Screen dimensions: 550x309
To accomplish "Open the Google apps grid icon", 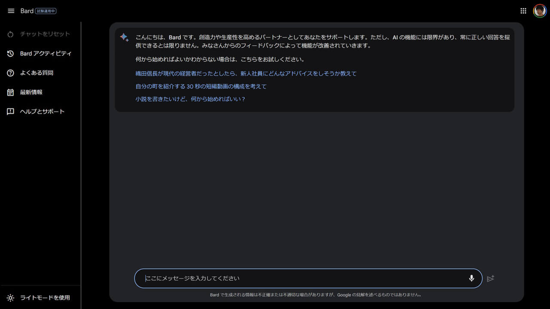I will [523, 11].
